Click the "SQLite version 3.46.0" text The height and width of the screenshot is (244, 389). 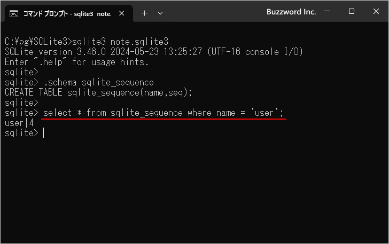tap(53, 52)
